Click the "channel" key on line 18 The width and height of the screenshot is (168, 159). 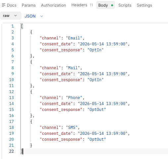point(50,128)
